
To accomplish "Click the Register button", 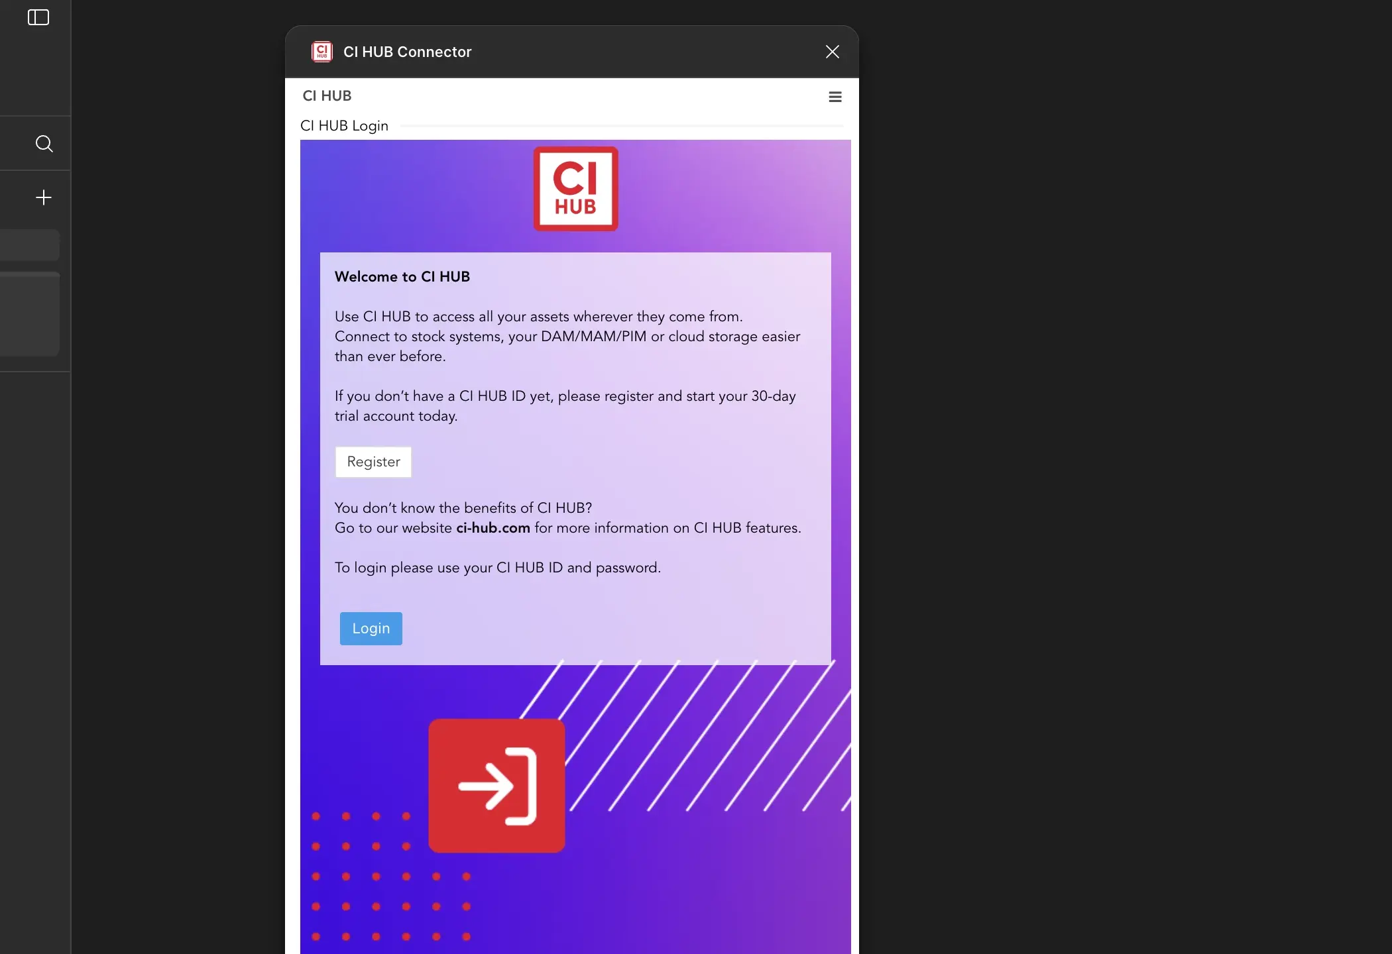I will [x=373, y=462].
